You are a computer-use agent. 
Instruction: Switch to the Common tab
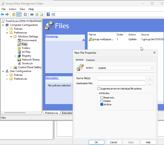pos(90,60)
